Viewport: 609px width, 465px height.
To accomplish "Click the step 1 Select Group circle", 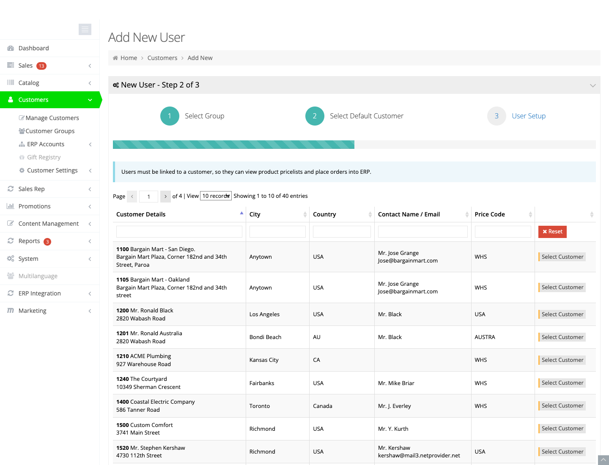I will (x=170, y=116).
